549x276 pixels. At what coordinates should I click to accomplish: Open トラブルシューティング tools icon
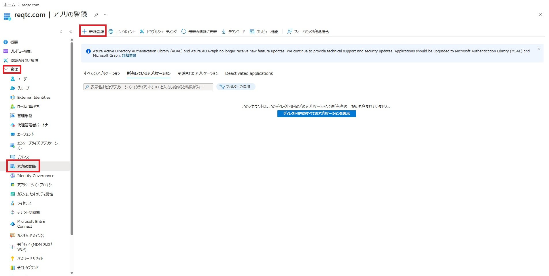[x=142, y=31]
